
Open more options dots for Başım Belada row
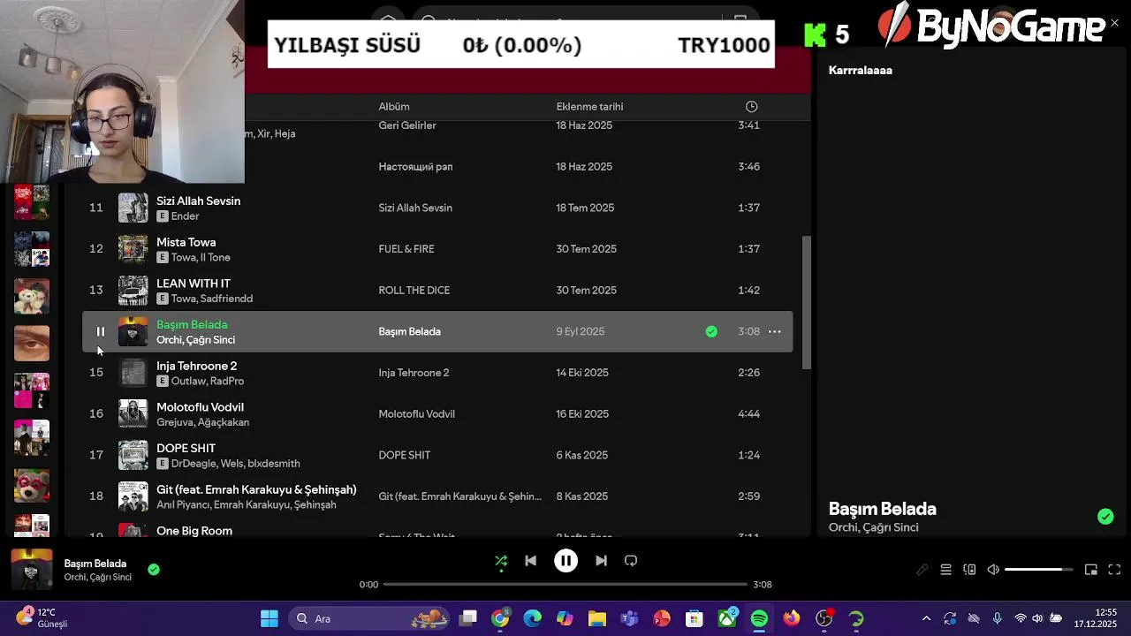tap(774, 332)
